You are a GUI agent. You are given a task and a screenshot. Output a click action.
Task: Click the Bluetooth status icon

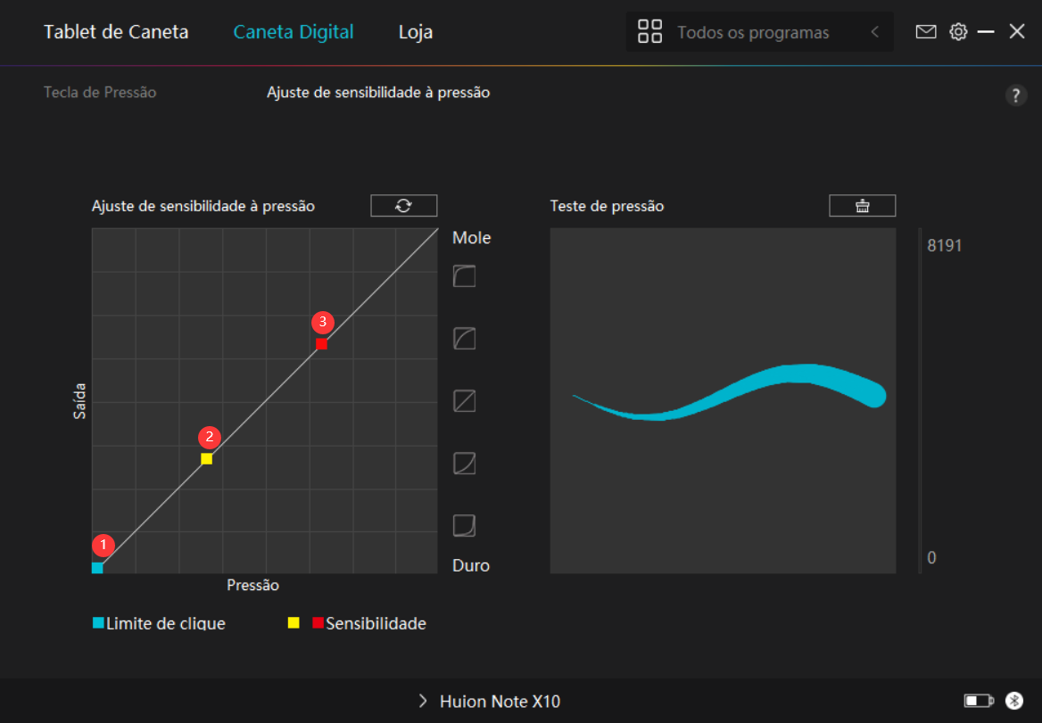pos(1013,701)
